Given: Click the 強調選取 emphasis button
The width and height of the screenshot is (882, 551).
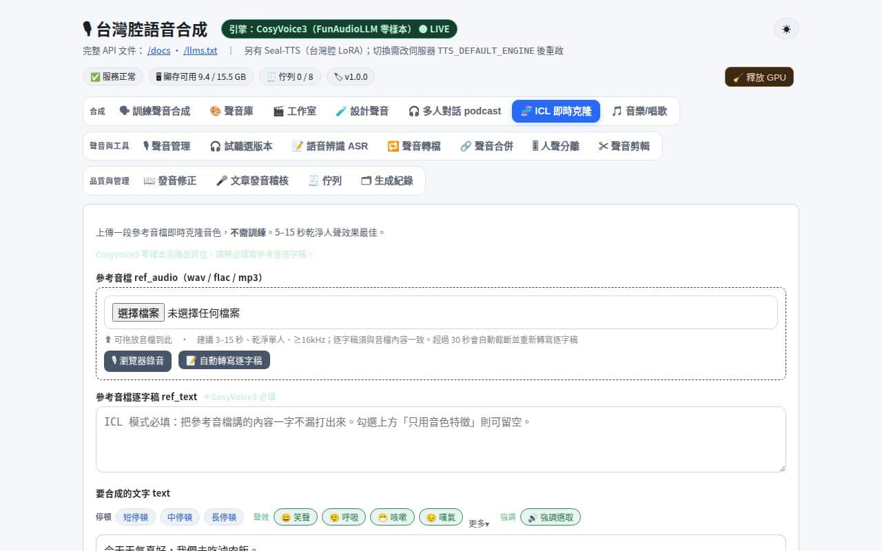Looking at the screenshot, I should (x=551, y=517).
